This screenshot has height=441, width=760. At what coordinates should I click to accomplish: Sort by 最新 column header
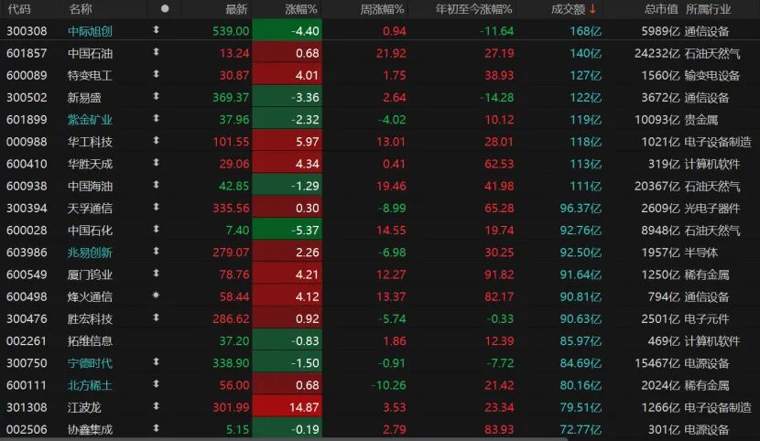click(x=236, y=9)
